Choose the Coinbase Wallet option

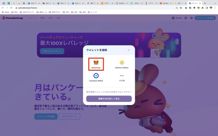tap(96, 77)
